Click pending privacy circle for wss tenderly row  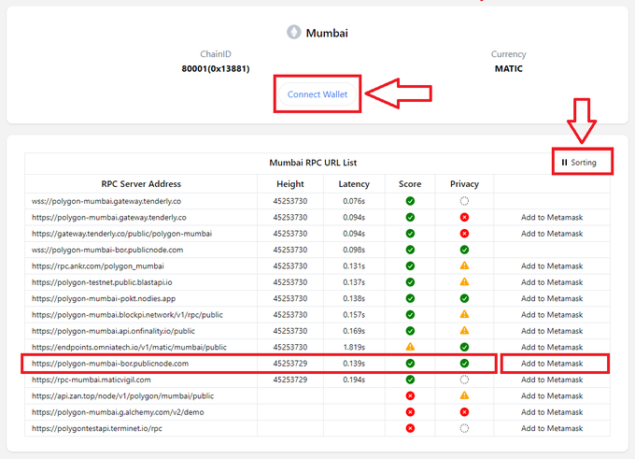click(464, 201)
